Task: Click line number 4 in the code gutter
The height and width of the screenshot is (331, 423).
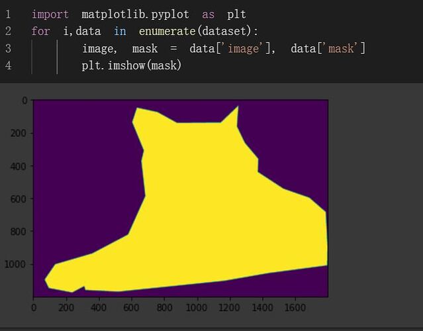Action: coord(8,66)
